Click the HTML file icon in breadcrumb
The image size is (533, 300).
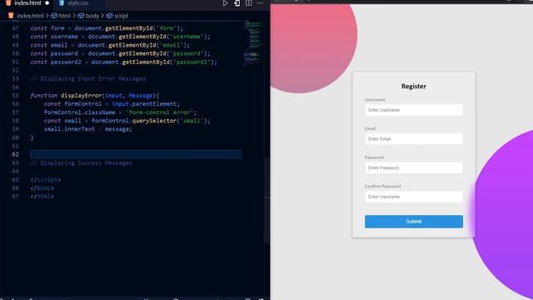pyautogui.click(x=11, y=16)
